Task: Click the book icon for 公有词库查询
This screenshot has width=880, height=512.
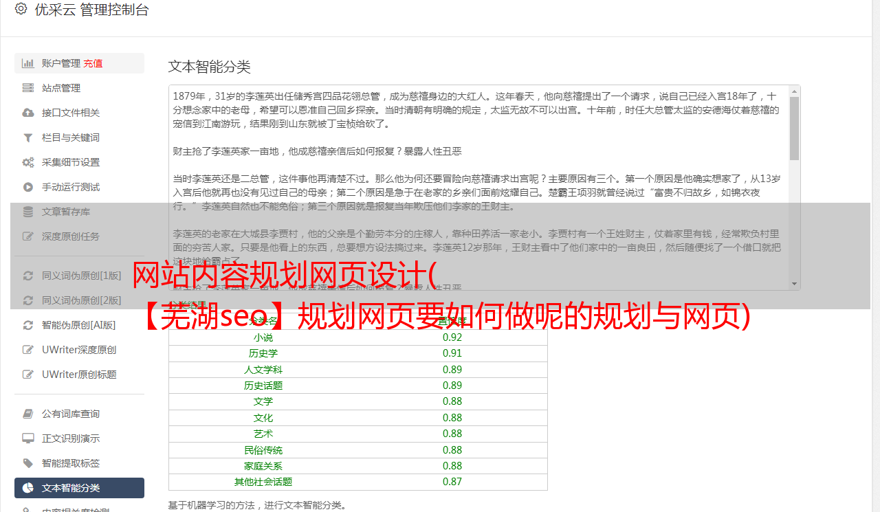Action: coord(28,414)
